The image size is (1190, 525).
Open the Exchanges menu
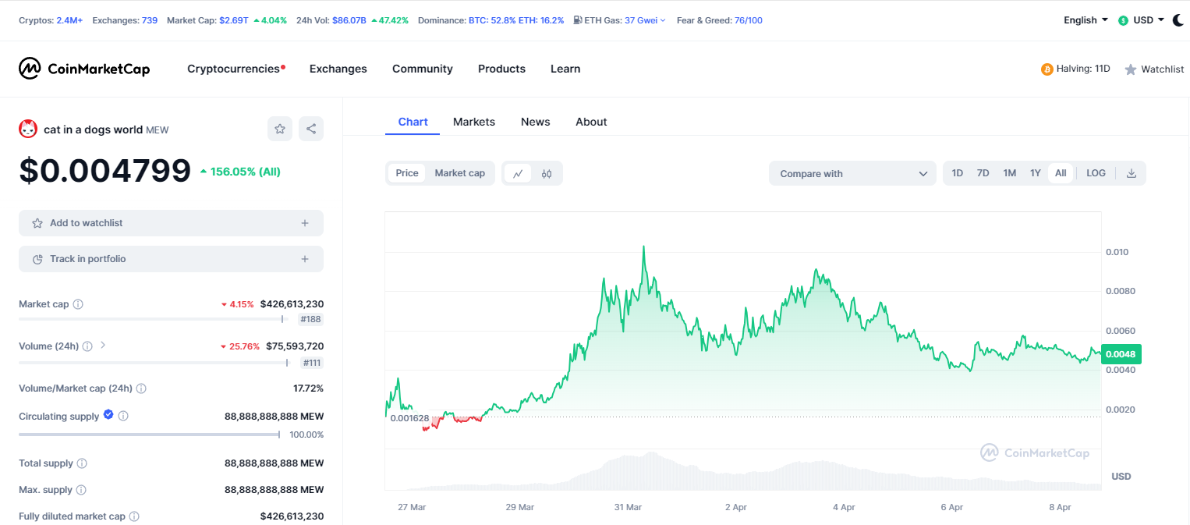click(x=338, y=69)
